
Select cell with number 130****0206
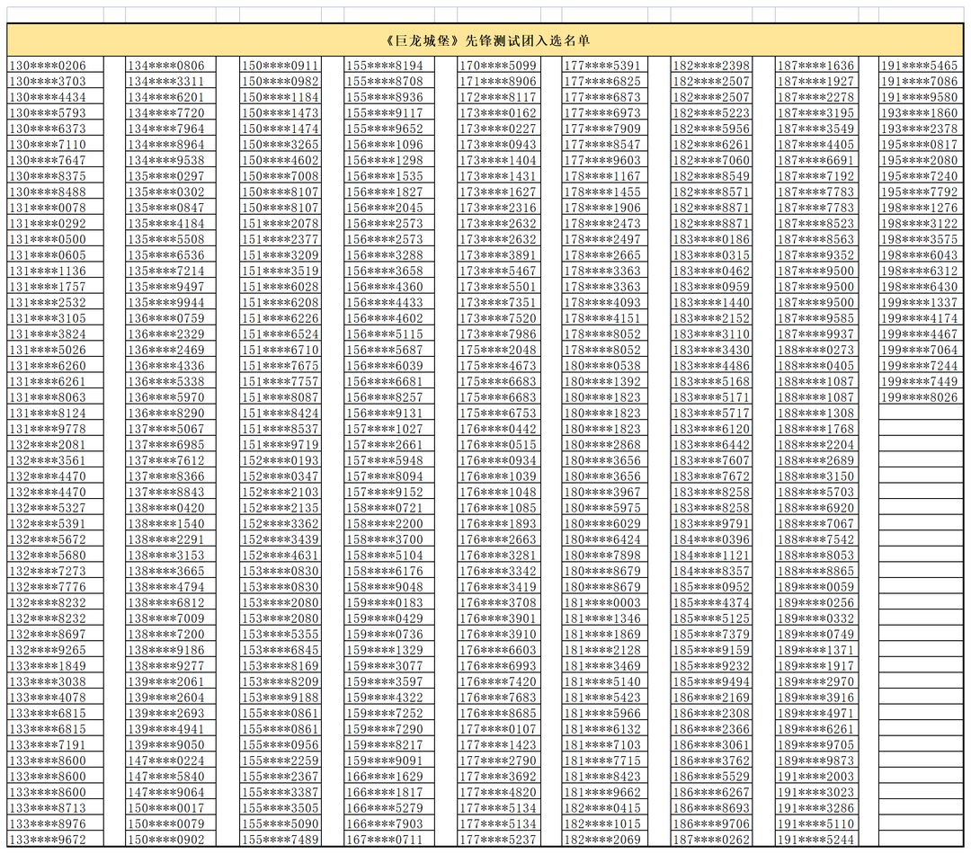(x=55, y=65)
